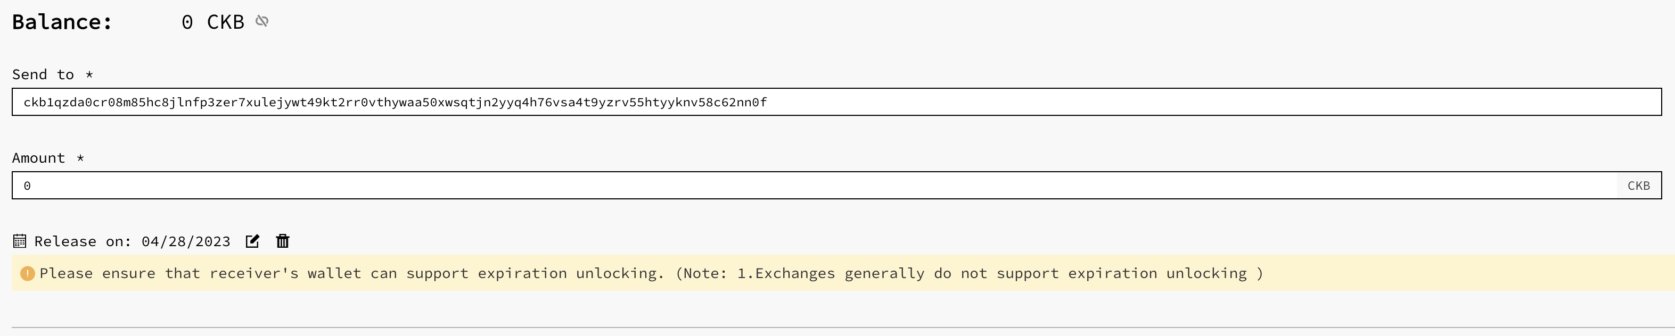1675x336 pixels.
Task: Delete the release date with trash icon
Action: point(283,241)
